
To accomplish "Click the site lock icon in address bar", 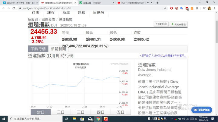I will tap(20, 8).
